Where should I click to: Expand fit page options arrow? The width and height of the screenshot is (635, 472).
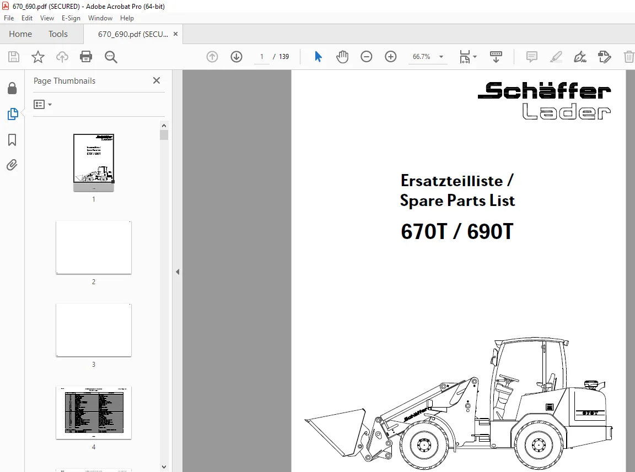point(475,57)
